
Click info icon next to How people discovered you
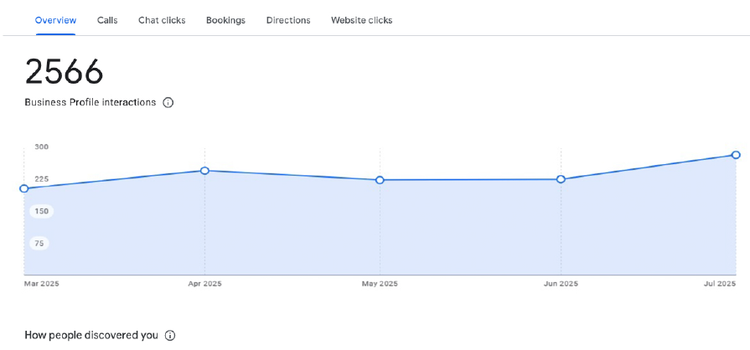(x=170, y=336)
